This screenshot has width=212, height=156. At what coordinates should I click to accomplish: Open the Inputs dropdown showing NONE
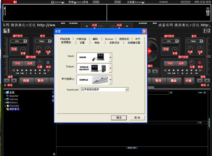click(x=110, y=57)
